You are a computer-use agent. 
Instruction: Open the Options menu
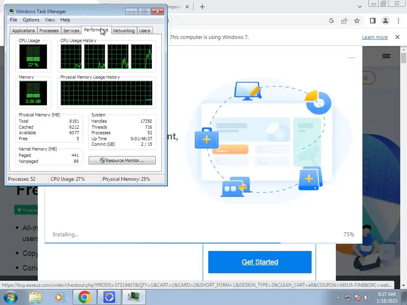click(31, 20)
